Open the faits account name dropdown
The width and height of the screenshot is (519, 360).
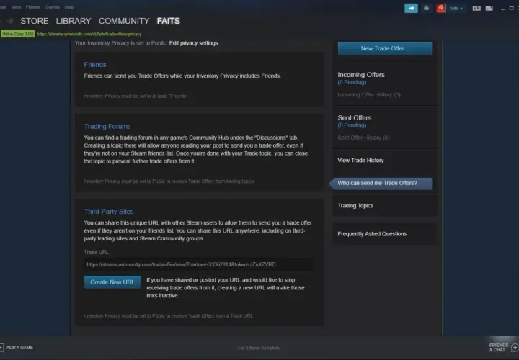coord(456,8)
